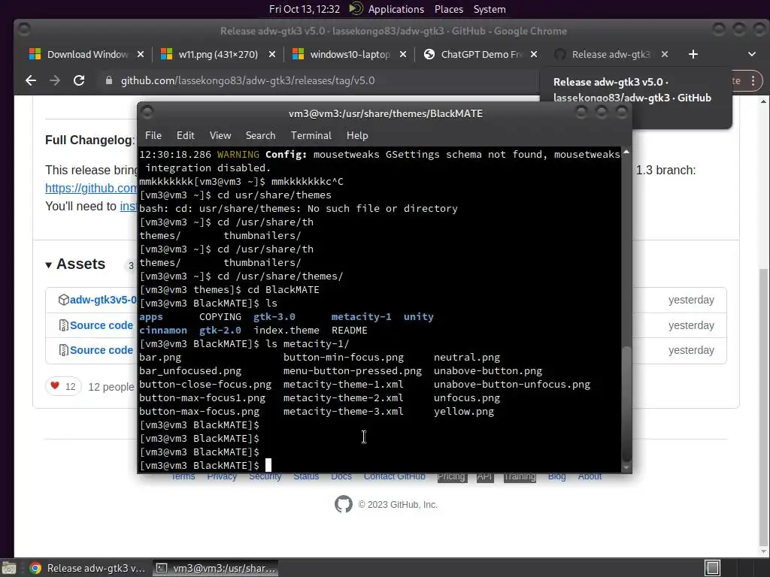Switch to the w11.png tab
This screenshot has width=770, height=577.
(x=218, y=54)
